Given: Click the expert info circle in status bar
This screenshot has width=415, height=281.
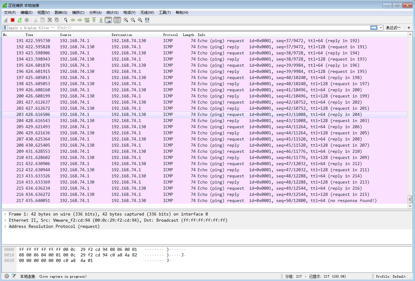Looking at the screenshot, I should point(7,276).
